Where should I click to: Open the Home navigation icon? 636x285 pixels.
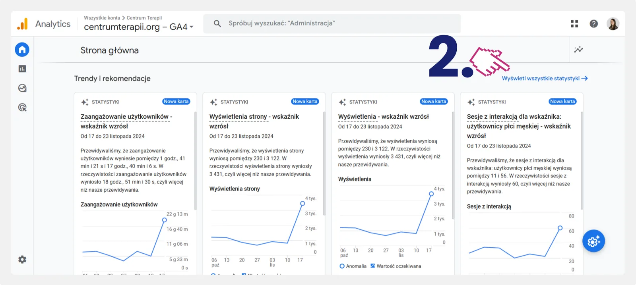coord(22,50)
